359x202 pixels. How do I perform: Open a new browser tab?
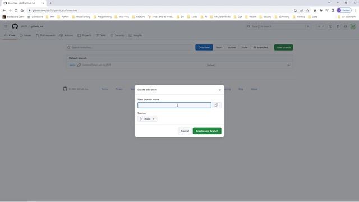tap(50, 3)
